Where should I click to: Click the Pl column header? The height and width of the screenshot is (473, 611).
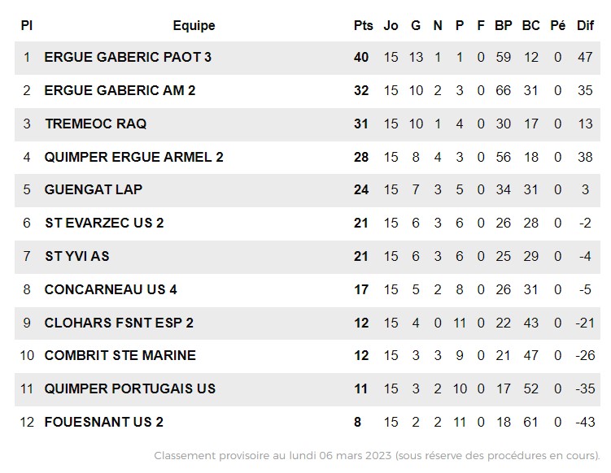(27, 26)
